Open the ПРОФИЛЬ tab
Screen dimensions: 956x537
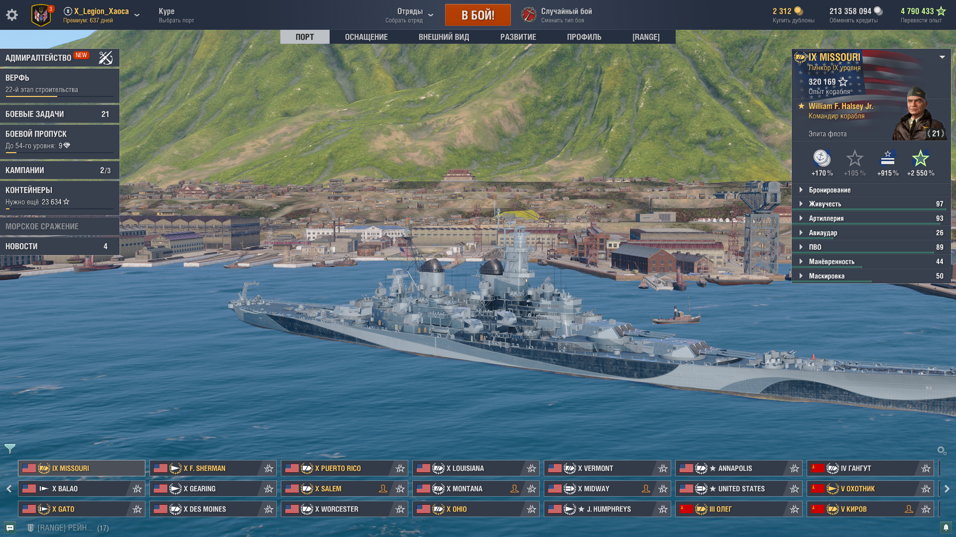(584, 37)
